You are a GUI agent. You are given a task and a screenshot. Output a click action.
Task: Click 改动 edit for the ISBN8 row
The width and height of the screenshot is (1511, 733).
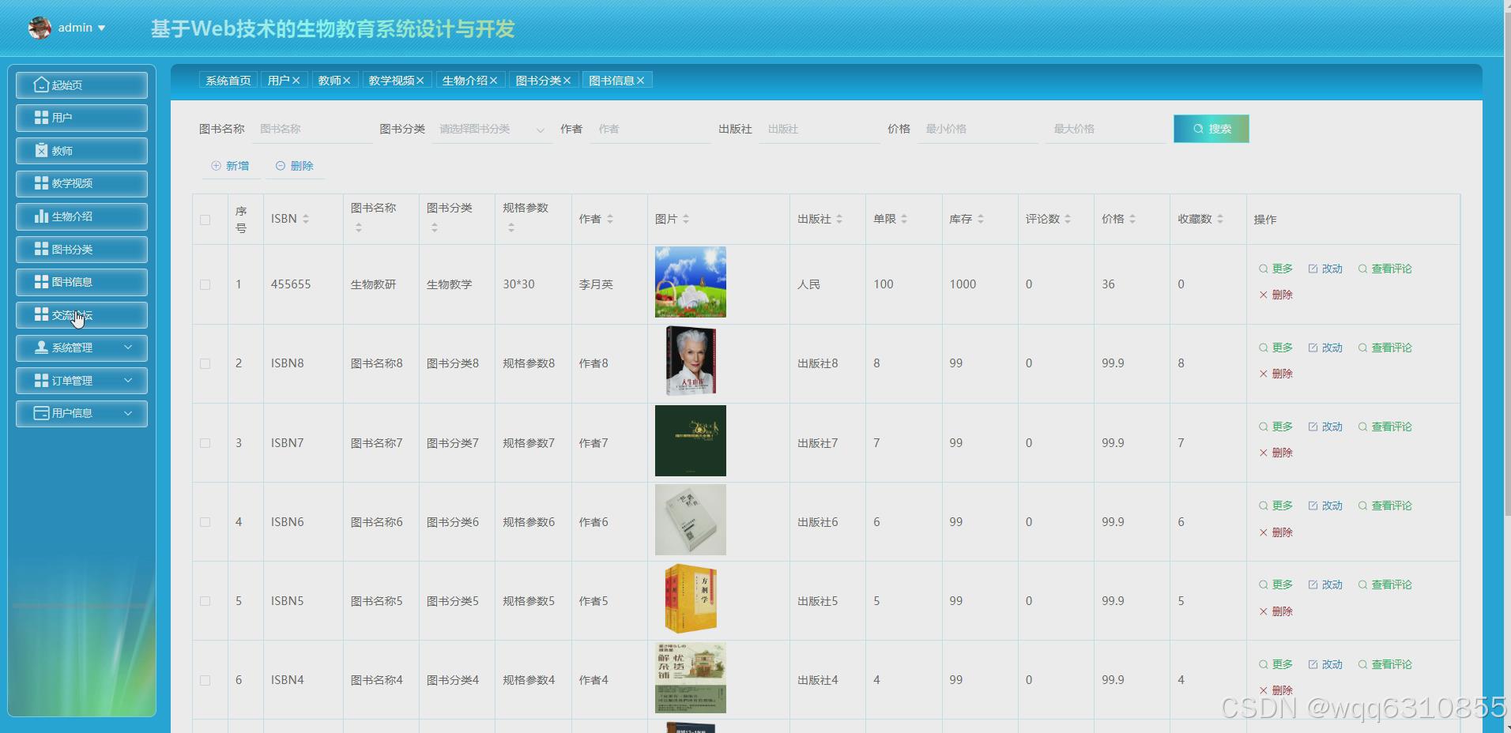tap(1325, 348)
